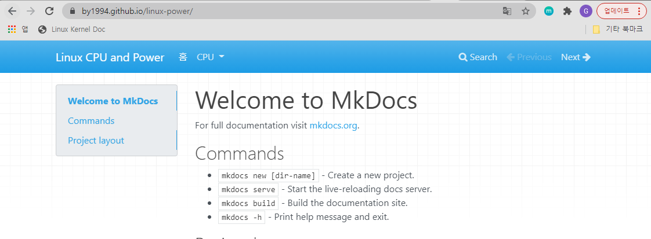Click 'Build the documentation site.' text

348,203
